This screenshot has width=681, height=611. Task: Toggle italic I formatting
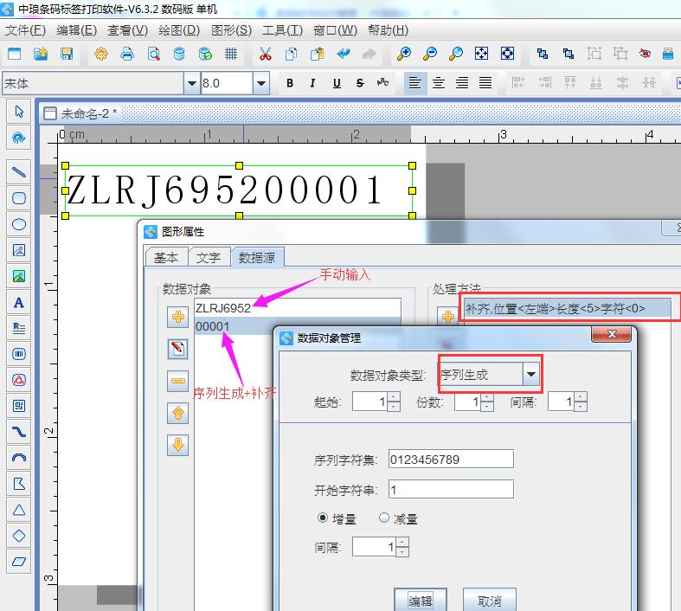312,82
